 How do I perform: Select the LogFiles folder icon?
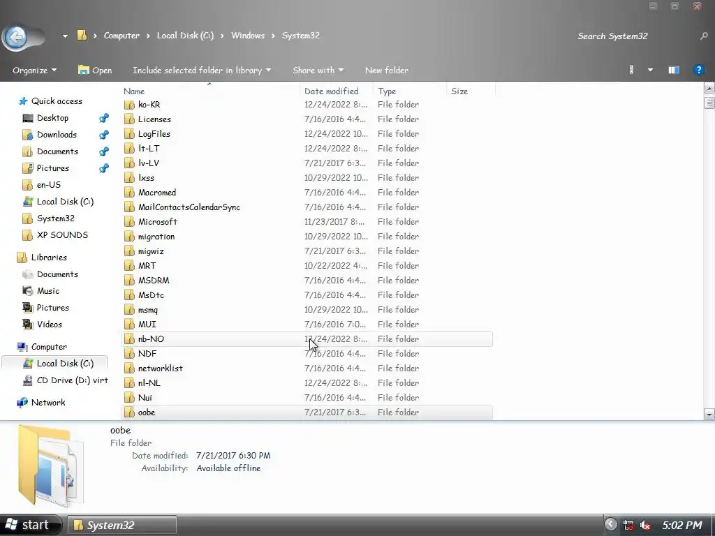click(x=129, y=134)
